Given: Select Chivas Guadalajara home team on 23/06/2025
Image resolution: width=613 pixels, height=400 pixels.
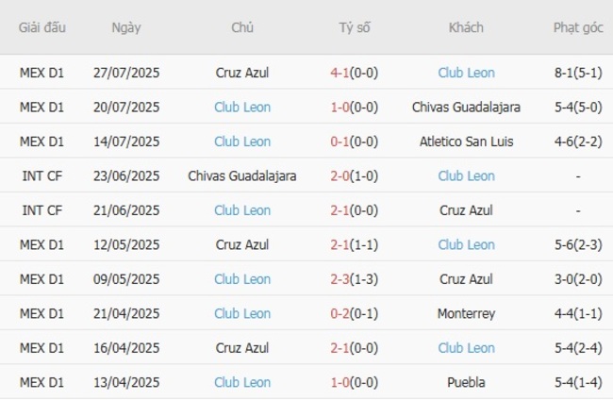Looking at the screenshot, I should [242, 176].
